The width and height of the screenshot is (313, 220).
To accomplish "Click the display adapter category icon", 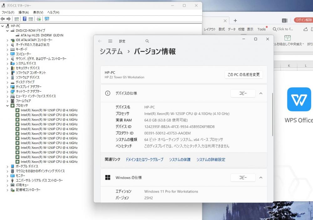I will 13,87.
